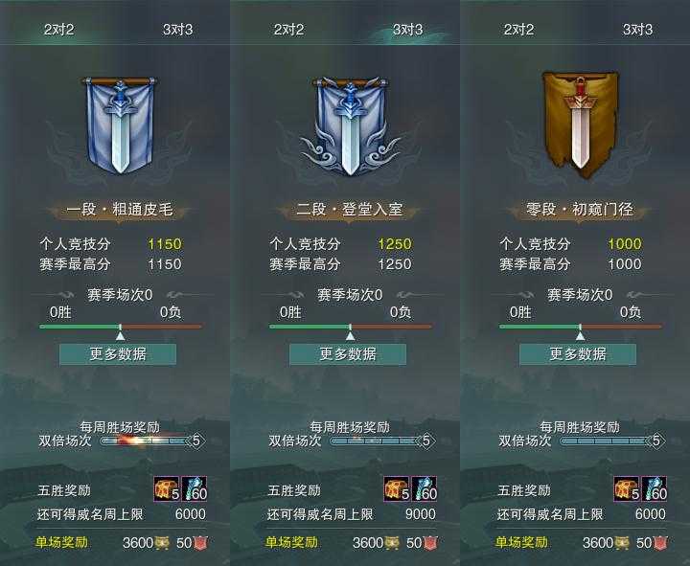Click the red shield icon next to 50 in middle panel
The image size is (690, 566).
pyautogui.click(x=430, y=543)
